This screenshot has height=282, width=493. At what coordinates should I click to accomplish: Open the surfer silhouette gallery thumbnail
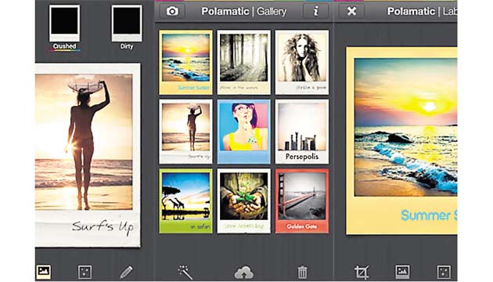(x=185, y=132)
